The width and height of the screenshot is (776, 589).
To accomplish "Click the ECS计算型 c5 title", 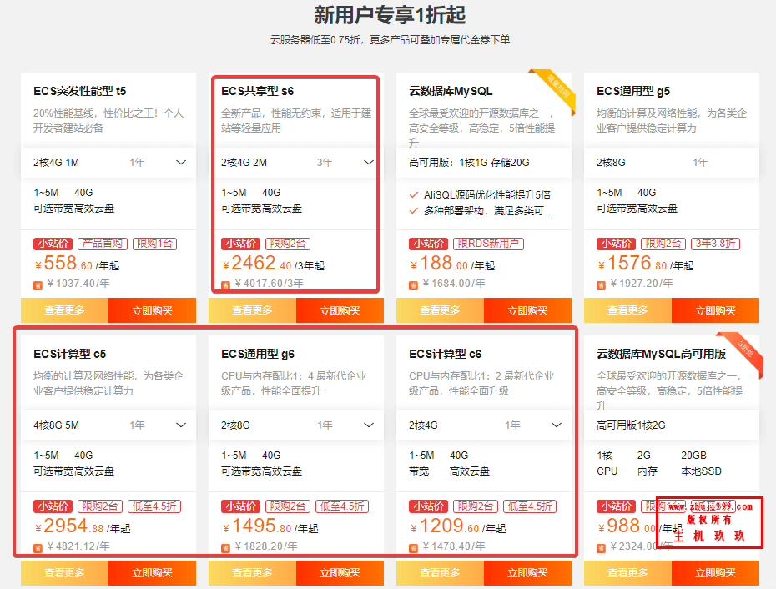I will coord(70,354).
